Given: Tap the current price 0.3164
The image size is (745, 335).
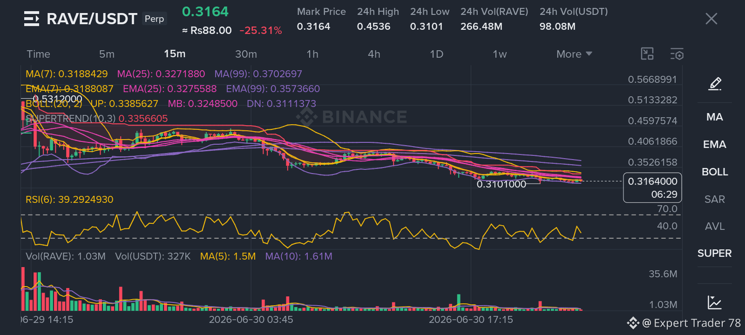Looking at the screenshot, I should (205, 12).
